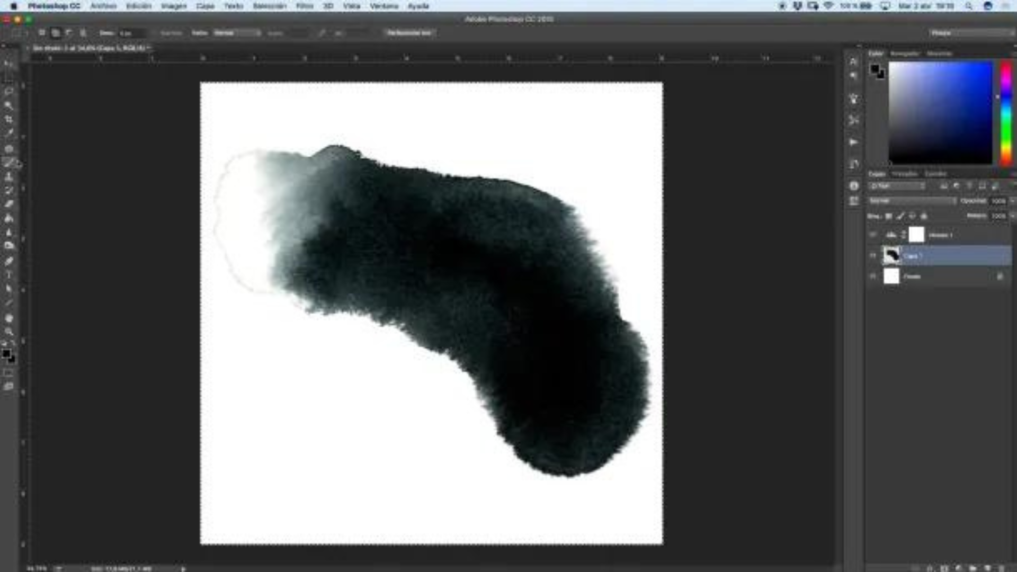1017x572 pixels.
Task: Select the Pen tool
Action: (x=8, y=261)
